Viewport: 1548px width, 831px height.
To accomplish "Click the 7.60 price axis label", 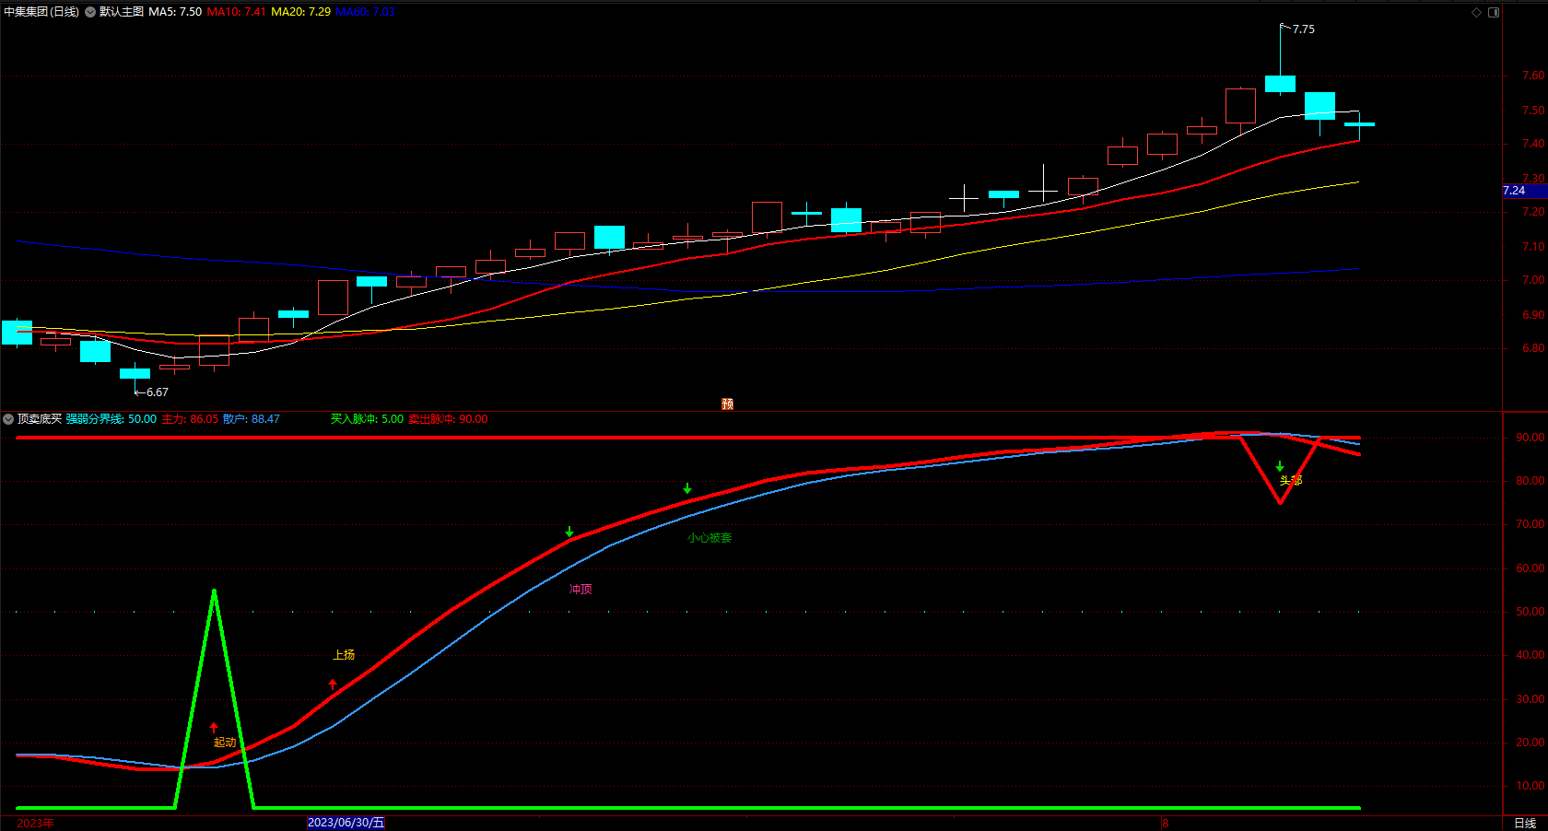I will pyautogui.click(x=1533, y=76).
